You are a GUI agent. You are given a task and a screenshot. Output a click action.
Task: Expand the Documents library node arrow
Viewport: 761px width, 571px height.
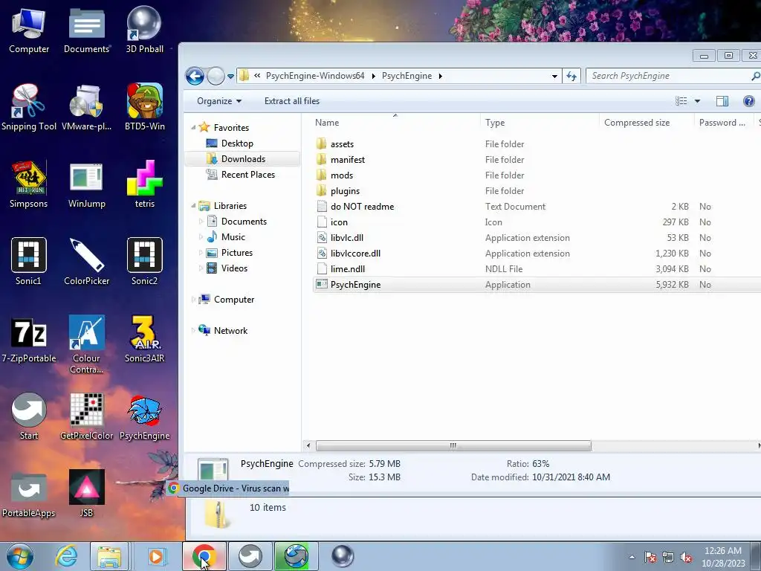point(201,222)
